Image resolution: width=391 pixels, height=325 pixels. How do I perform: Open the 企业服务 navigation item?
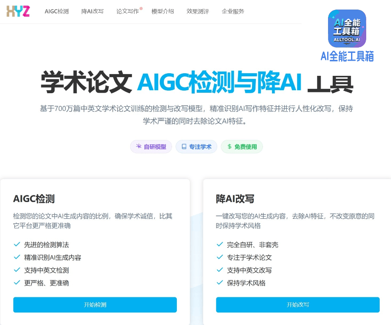(233, 11)
